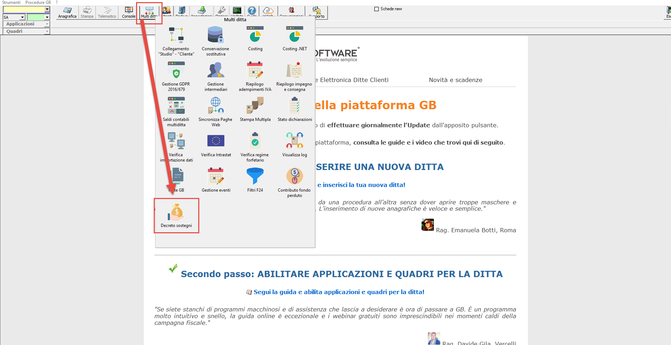Open Gestione eventi
Screen dimensions: 671x345
tap(216, 180)
